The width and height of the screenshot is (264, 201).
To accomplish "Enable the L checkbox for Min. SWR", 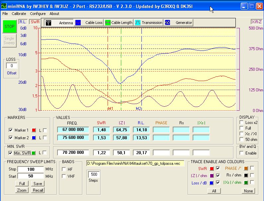I will click(44, 152).
